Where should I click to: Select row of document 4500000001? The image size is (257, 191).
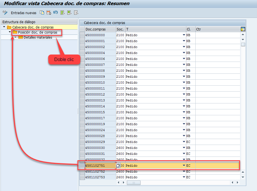[82, 41]
